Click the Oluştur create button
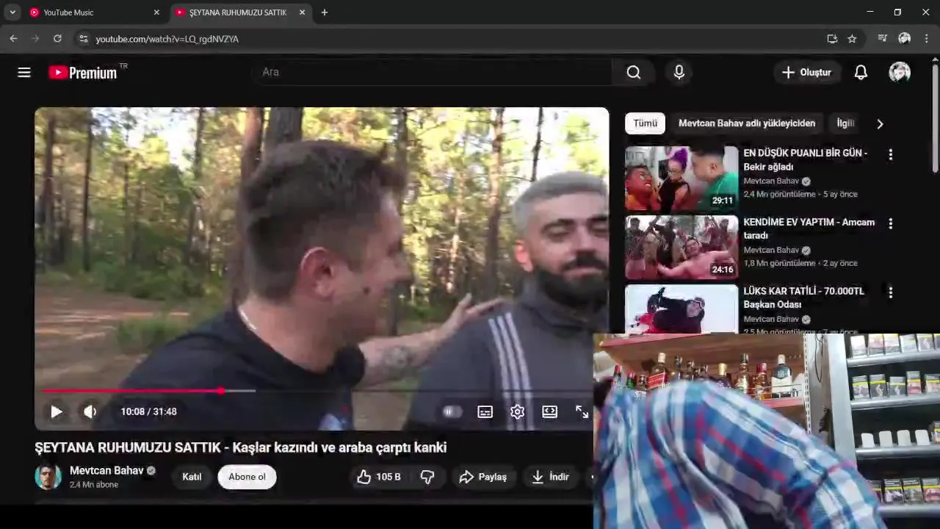The height and width of the screenshot is (529, 940). point(806,72)
